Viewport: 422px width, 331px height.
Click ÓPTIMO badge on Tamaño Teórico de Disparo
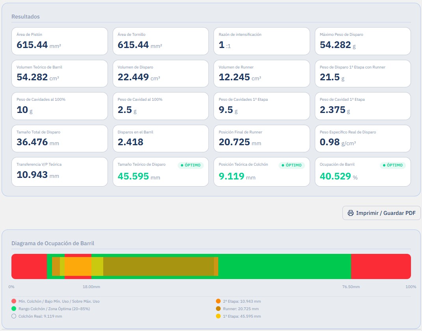click(x=191, y=165)
